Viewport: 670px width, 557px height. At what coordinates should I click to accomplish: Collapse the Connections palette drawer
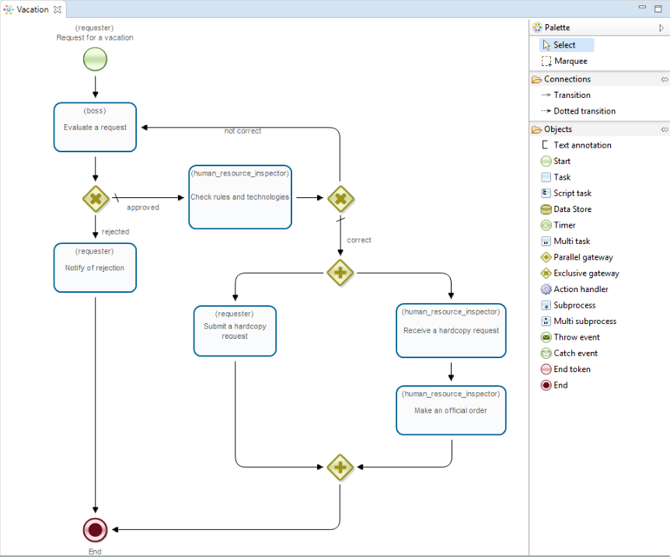click(665, 79)
